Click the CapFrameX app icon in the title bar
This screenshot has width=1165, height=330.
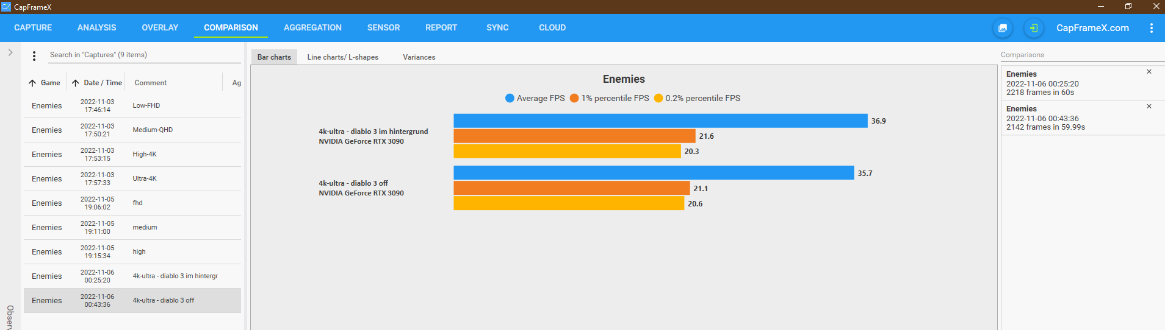pos(6,7)
